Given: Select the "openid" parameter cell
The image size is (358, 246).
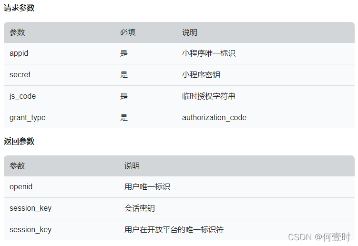Looking at the screenshot, I should coord(21,187).
